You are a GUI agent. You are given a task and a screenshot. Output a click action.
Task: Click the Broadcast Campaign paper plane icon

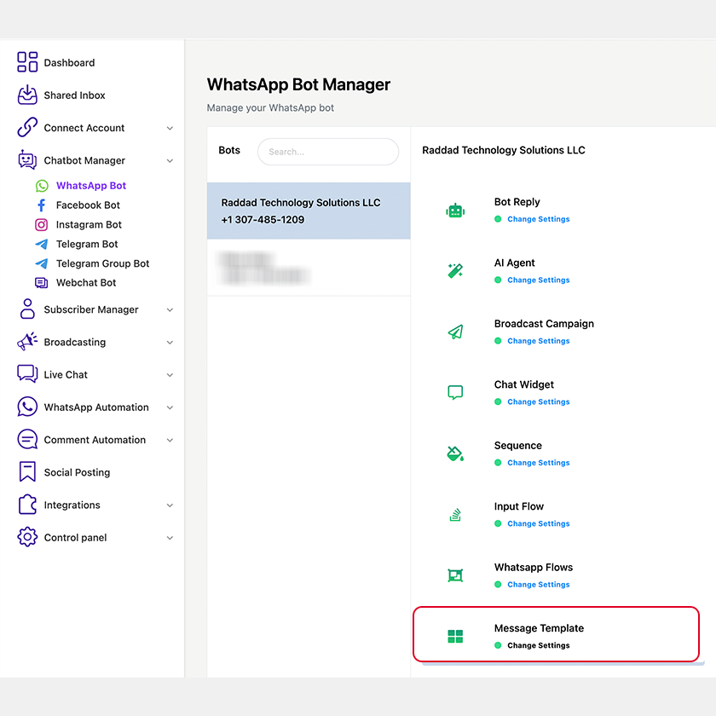coord(455,332)
